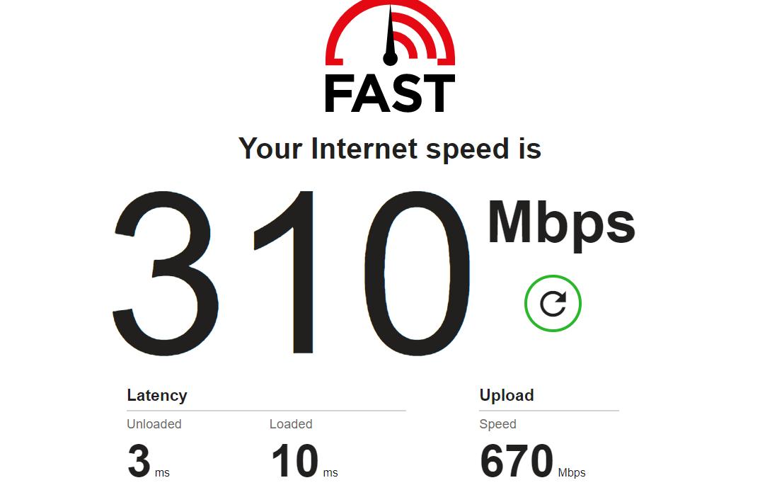Click the large 310 download speed value
The width and height of the screenshot is (760, 490).
[x=292, y=273]
